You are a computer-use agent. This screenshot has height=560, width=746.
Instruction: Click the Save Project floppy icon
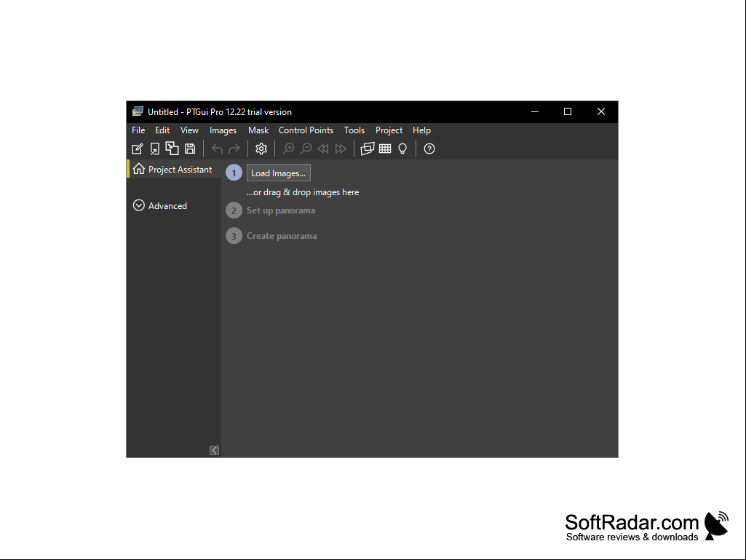click(190, 149)
